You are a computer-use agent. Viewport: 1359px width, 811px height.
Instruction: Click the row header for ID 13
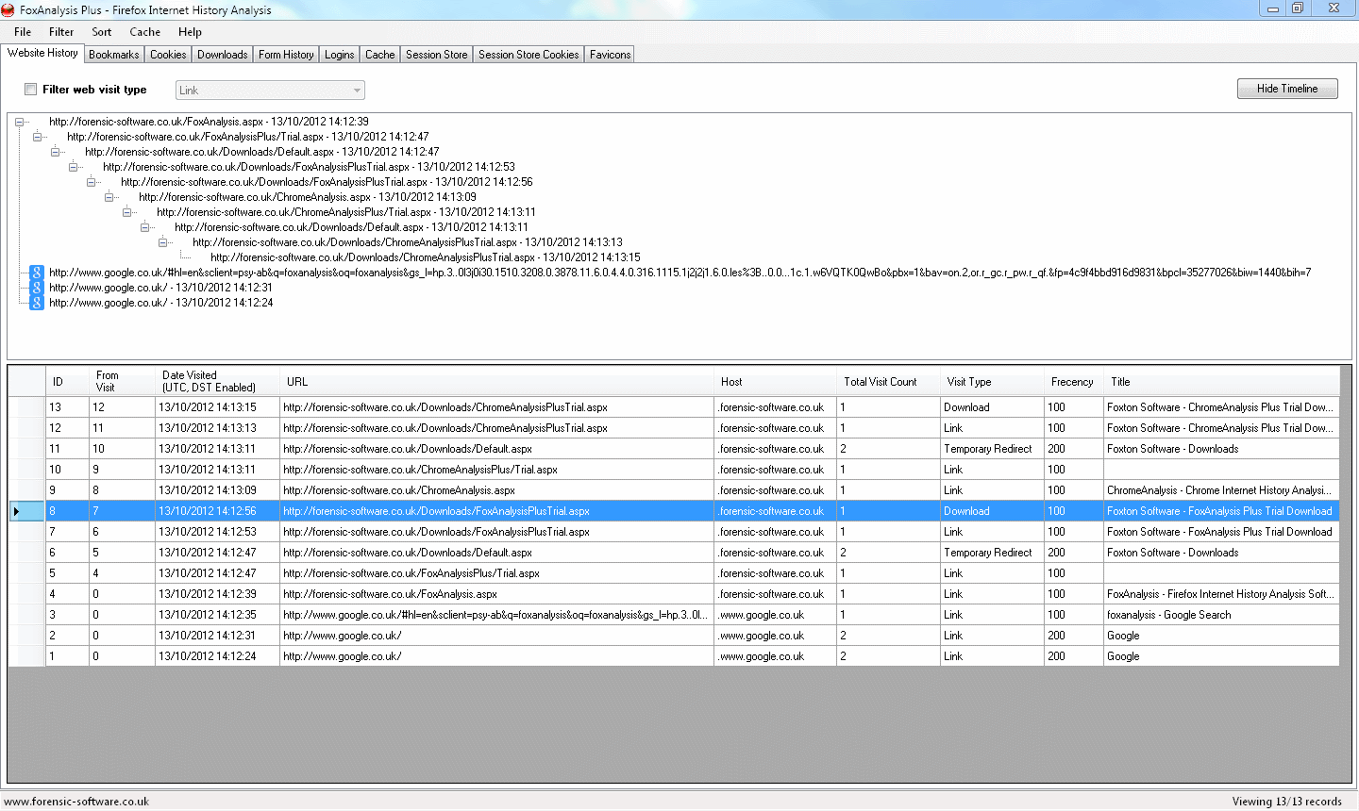(x=27, y=407)
